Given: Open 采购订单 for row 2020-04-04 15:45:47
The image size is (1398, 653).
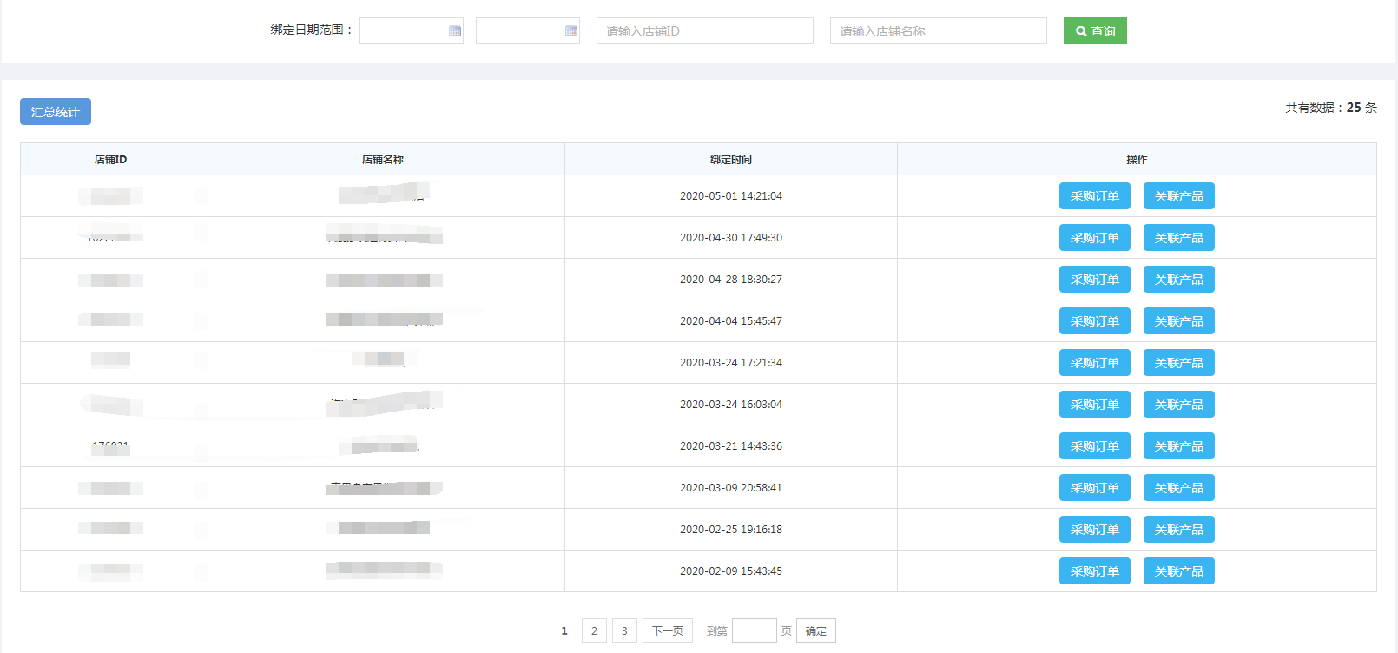Looking at the screenshot, I should click(1095, 321).
